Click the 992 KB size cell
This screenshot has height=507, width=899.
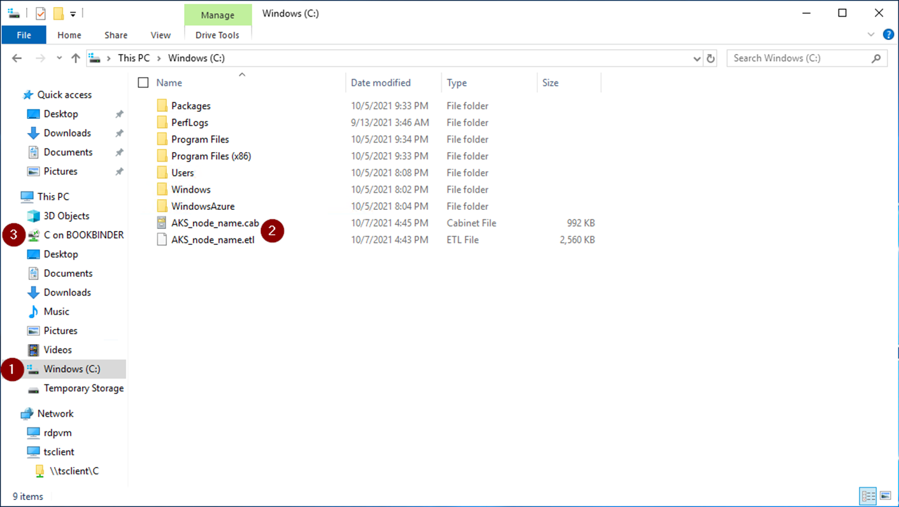point(581,223)
